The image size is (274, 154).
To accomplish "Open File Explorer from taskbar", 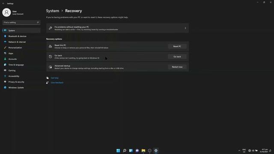I will click(x=143, y=151).
